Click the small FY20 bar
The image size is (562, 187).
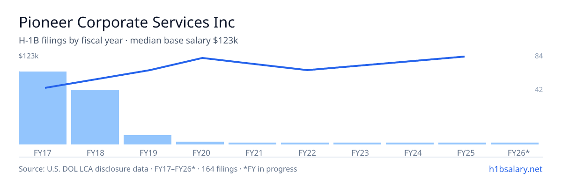click(200, 143)
